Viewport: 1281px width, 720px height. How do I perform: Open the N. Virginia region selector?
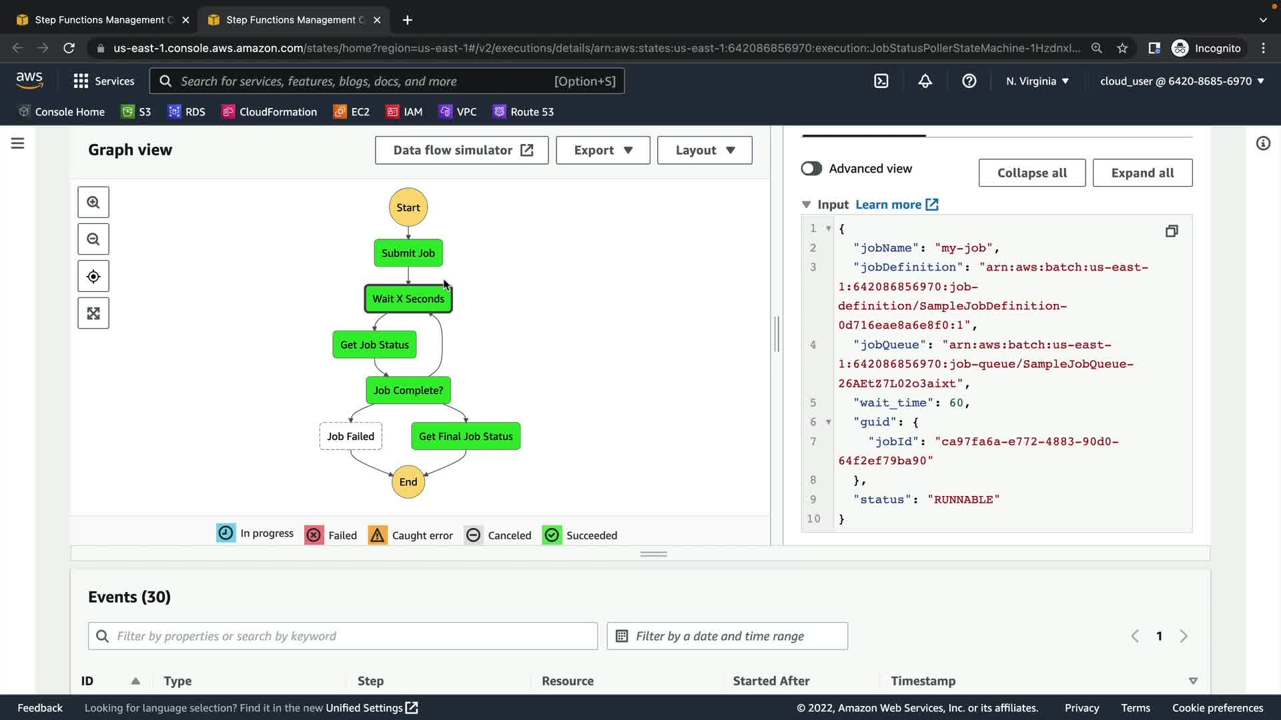pos(1037,81)
